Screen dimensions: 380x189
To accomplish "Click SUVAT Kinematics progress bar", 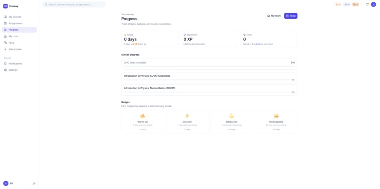I will pyautogui.click(x=207, y=80).
